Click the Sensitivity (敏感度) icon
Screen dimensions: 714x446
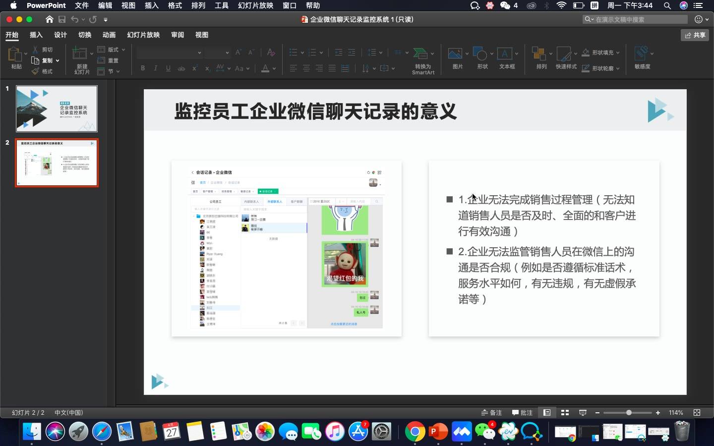(x=642, y=53)
